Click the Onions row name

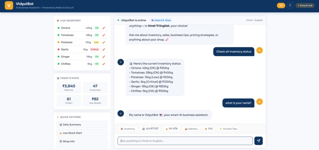pyautogui.click(x=66, y=28)
